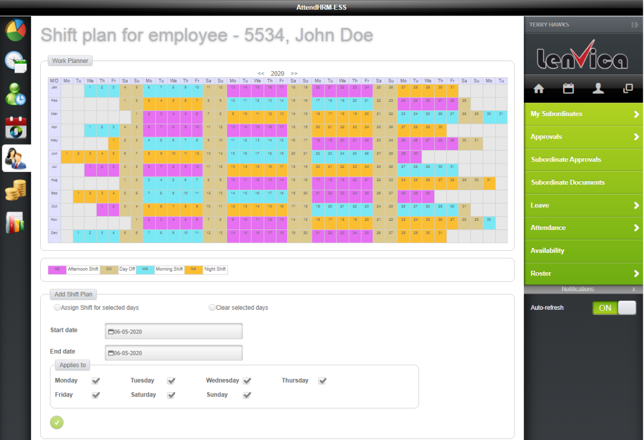This screenshot has height=440, width=644.
Task: Select Subordinate Documents in the menu
Action: coord(583,182)
